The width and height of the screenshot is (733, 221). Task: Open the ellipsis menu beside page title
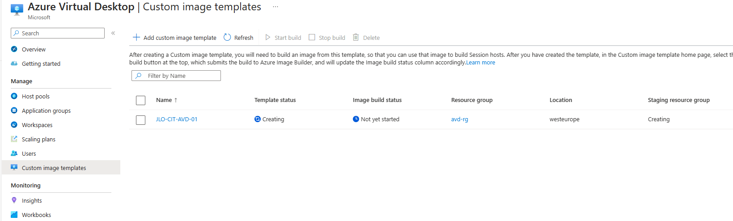pyautogui.click(x=275, y=7)
